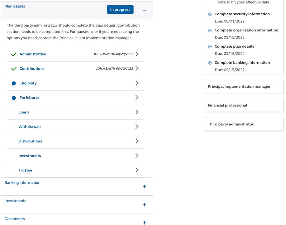Click the Third party administrator card
This screenshot has height=225, width=286.
(243, 124)
